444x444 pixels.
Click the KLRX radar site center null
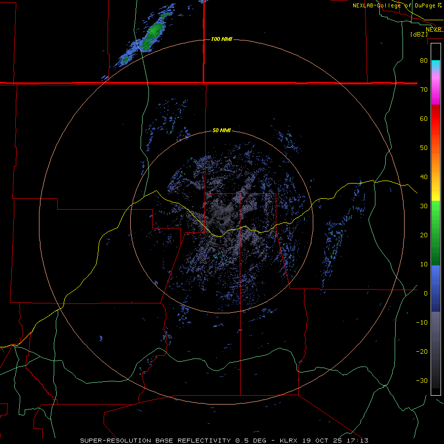coord(222,222)
